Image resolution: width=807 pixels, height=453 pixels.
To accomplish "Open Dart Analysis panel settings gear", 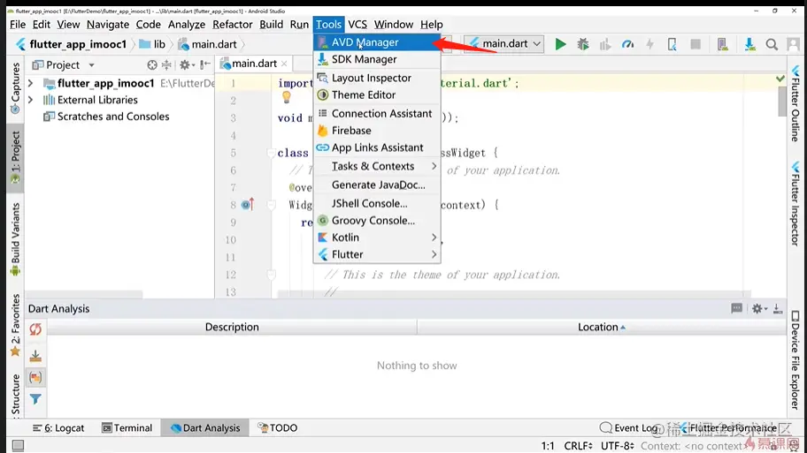I will tap(758, 309).
